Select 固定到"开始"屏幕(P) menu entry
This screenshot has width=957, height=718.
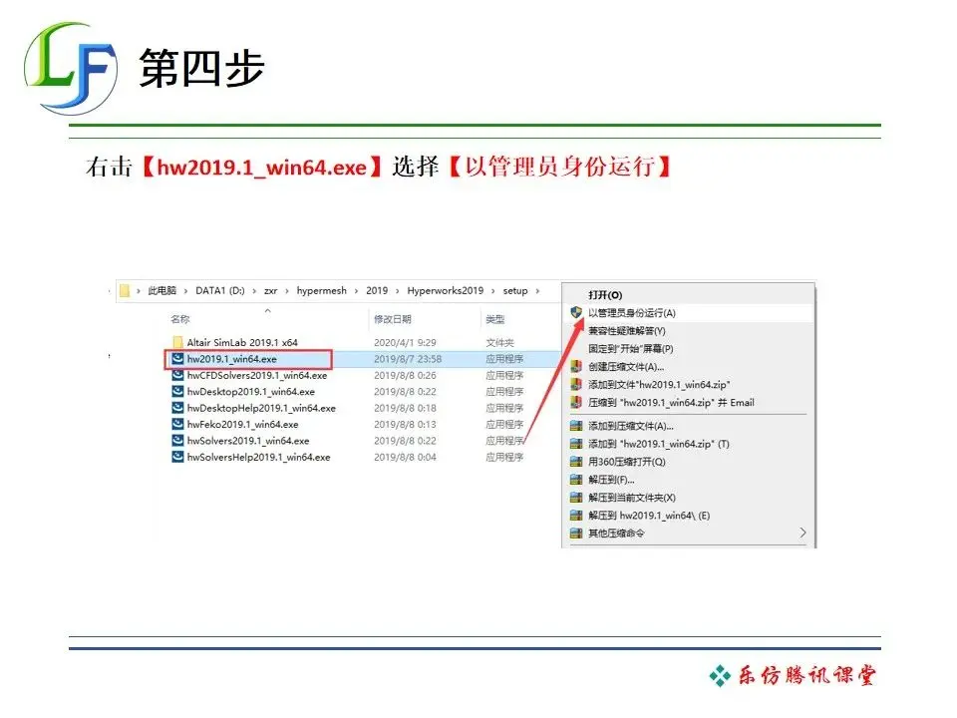[x=630, y=349]
